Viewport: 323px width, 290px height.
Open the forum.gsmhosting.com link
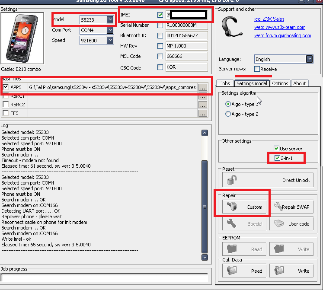click(283, 35)
